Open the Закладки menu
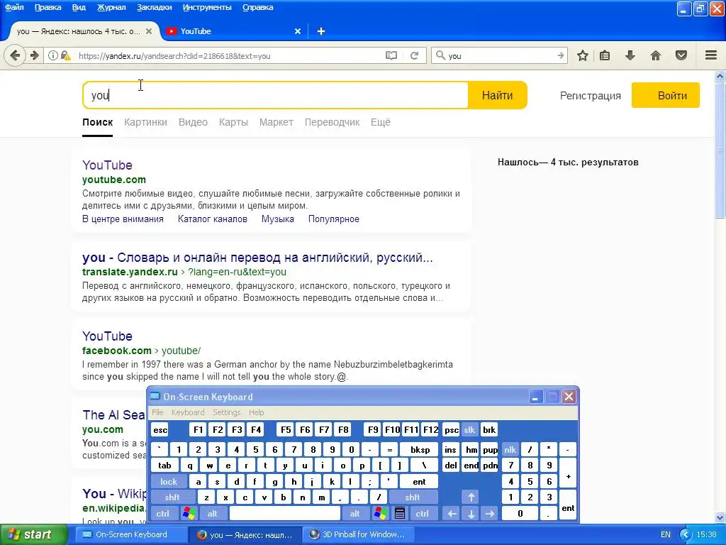The height and width of the screenshot is (545, 726). [x=154, y=7]
